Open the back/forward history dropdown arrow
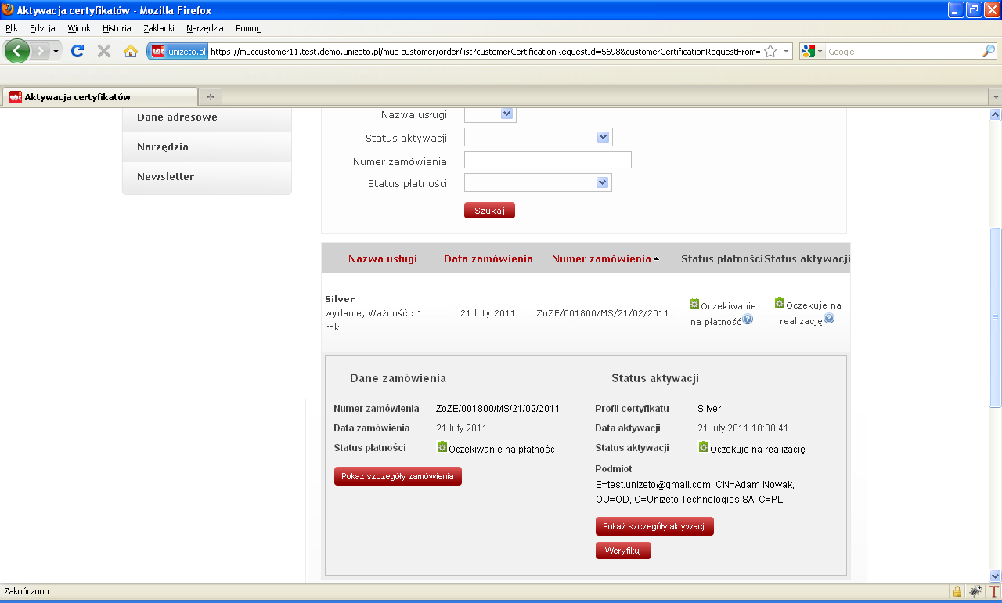The width and height of the screenshot is (1002, 603). click(x=56, y=52)
